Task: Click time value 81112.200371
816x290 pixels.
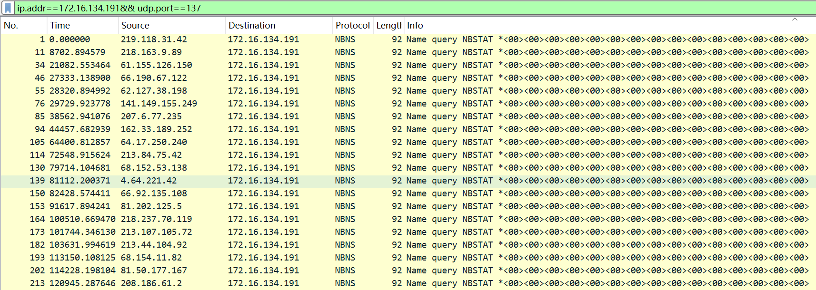Action: [x=80, y=181]
